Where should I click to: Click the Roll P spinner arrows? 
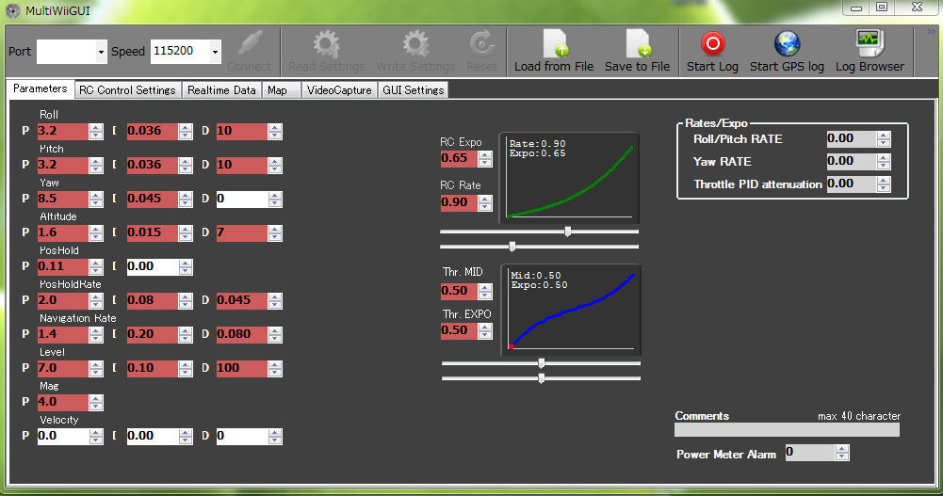(96, 132)
